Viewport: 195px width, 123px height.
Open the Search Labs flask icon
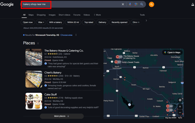point(193,4)
